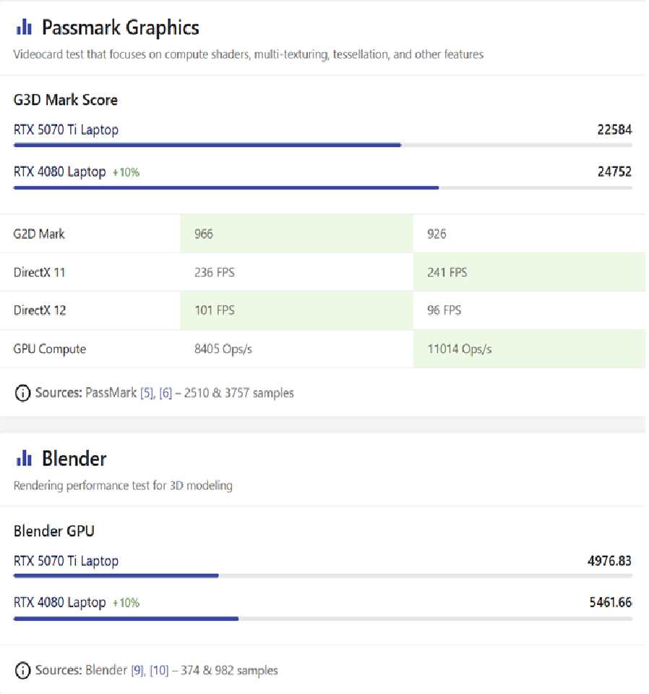The image size is (649, 694).
Task: Click the G2D Mark value 926
Action: click(x=437, y=234)
